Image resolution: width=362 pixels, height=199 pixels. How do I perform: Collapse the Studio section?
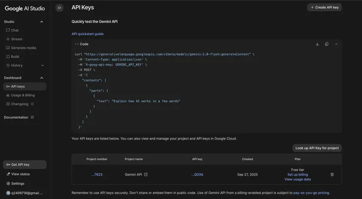[x=42, y=22]
